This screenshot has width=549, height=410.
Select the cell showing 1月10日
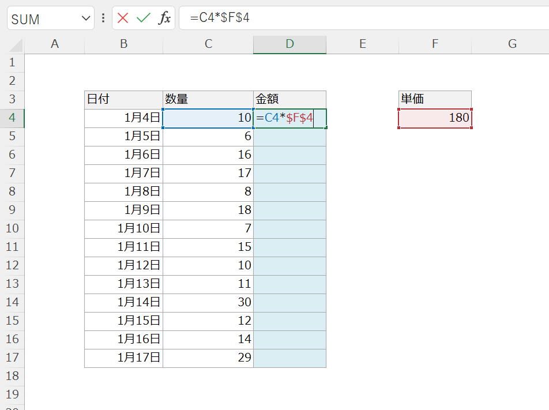click(x=123, y=229)
